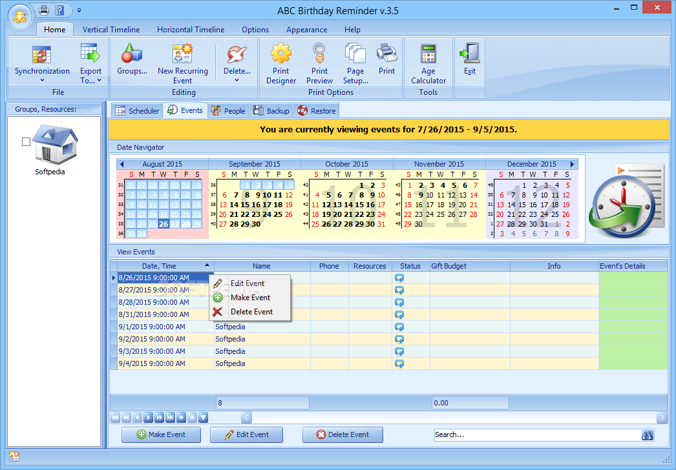The width and height of the screenshot is (676, 470).
Task: Open the Age Calculator tool
Action: click(x=428, y=63)
